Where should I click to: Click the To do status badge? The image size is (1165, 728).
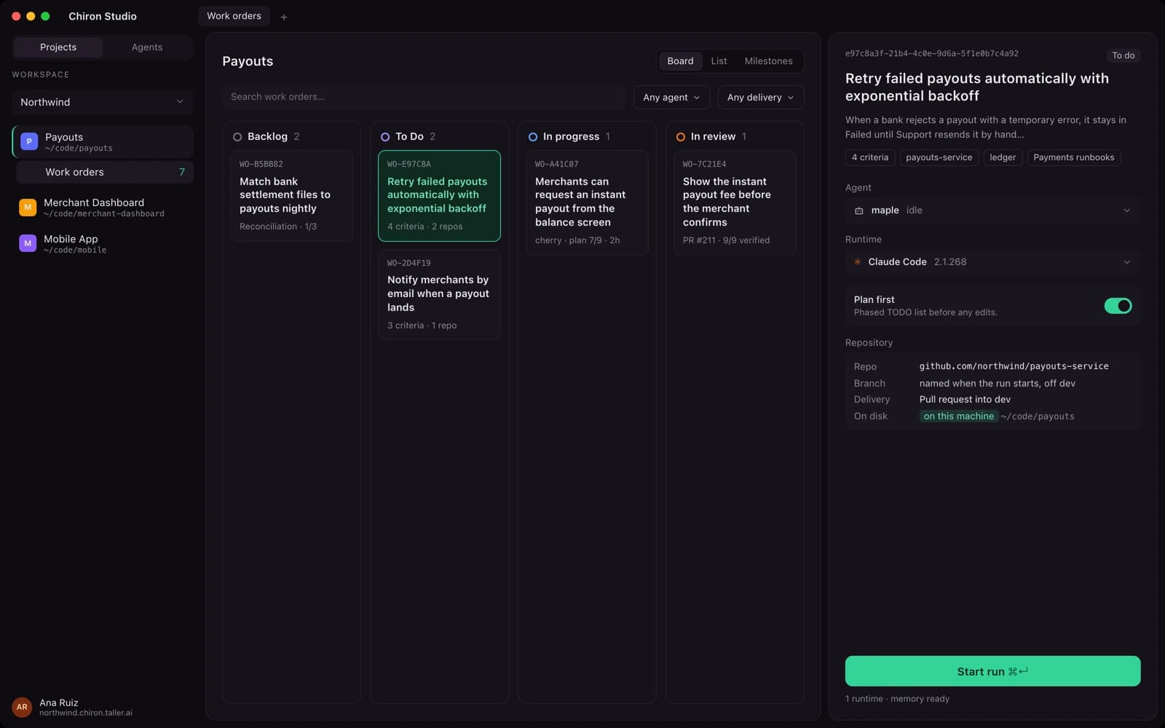tap(1123, 55)
